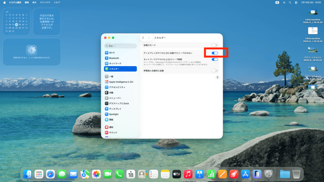Image resolution: width=324 pixels, height=182 pixels.
Task: Open Reminders from the Dock
Action: (153, 174)
